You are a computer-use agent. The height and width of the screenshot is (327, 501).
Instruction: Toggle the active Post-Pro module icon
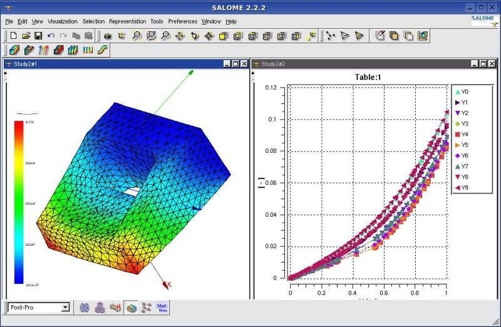[131, 308]
